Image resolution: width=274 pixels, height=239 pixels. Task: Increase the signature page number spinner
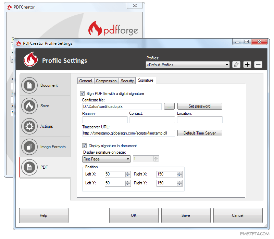[156, 157]
